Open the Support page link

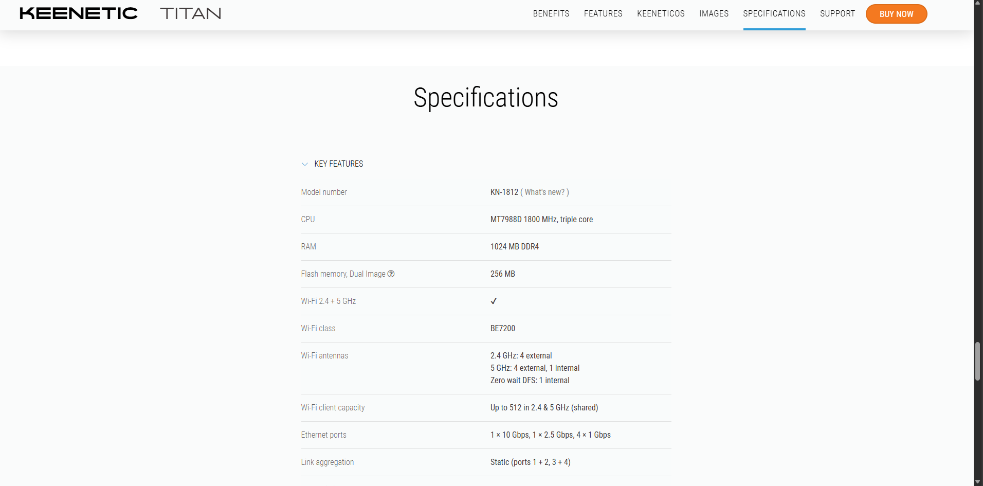[x=837, y=14]
